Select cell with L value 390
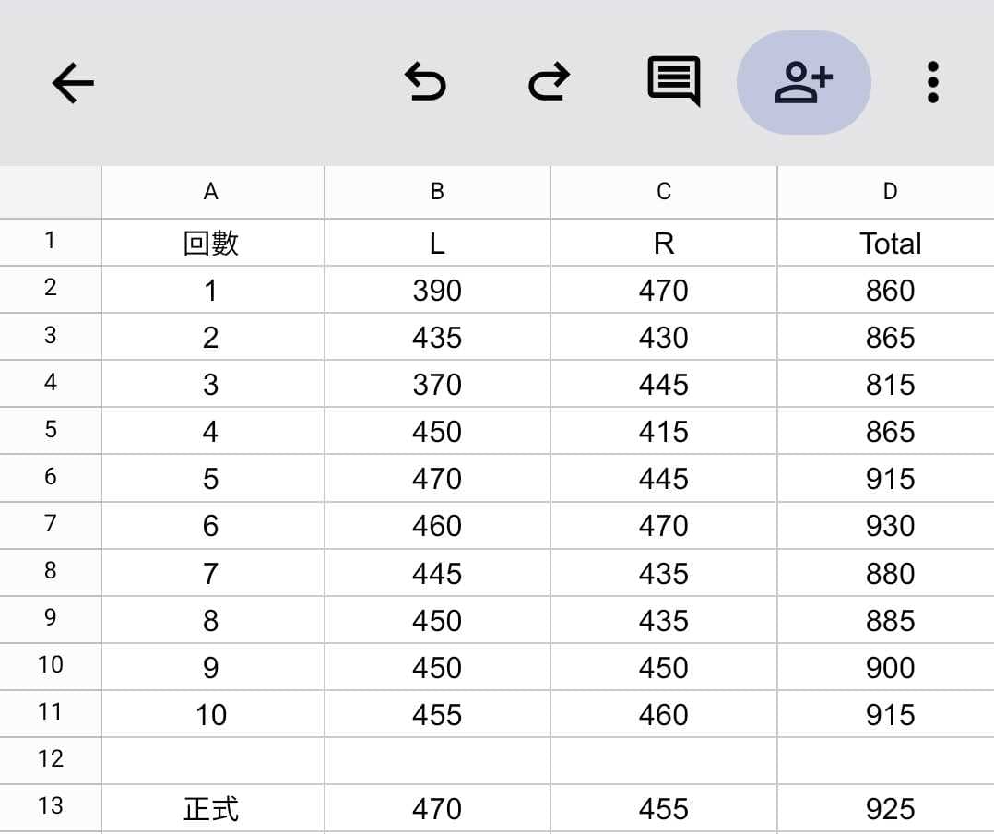The width and height of the screenshot is (994, 834). point(437,290)
